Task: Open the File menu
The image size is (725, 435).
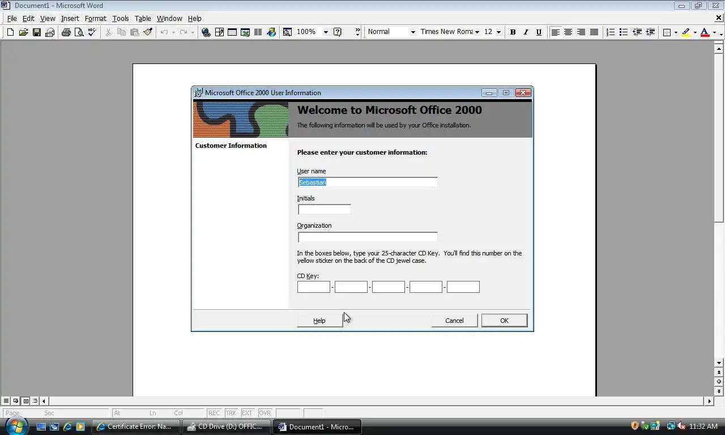Action: click(11, 18)
